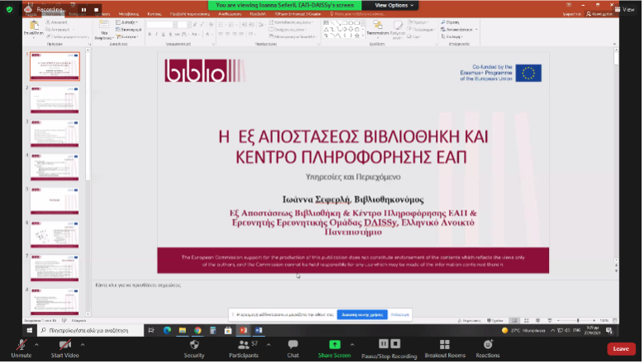
Task: Select slide 7 thumbnail
Action: coord(55,268)
